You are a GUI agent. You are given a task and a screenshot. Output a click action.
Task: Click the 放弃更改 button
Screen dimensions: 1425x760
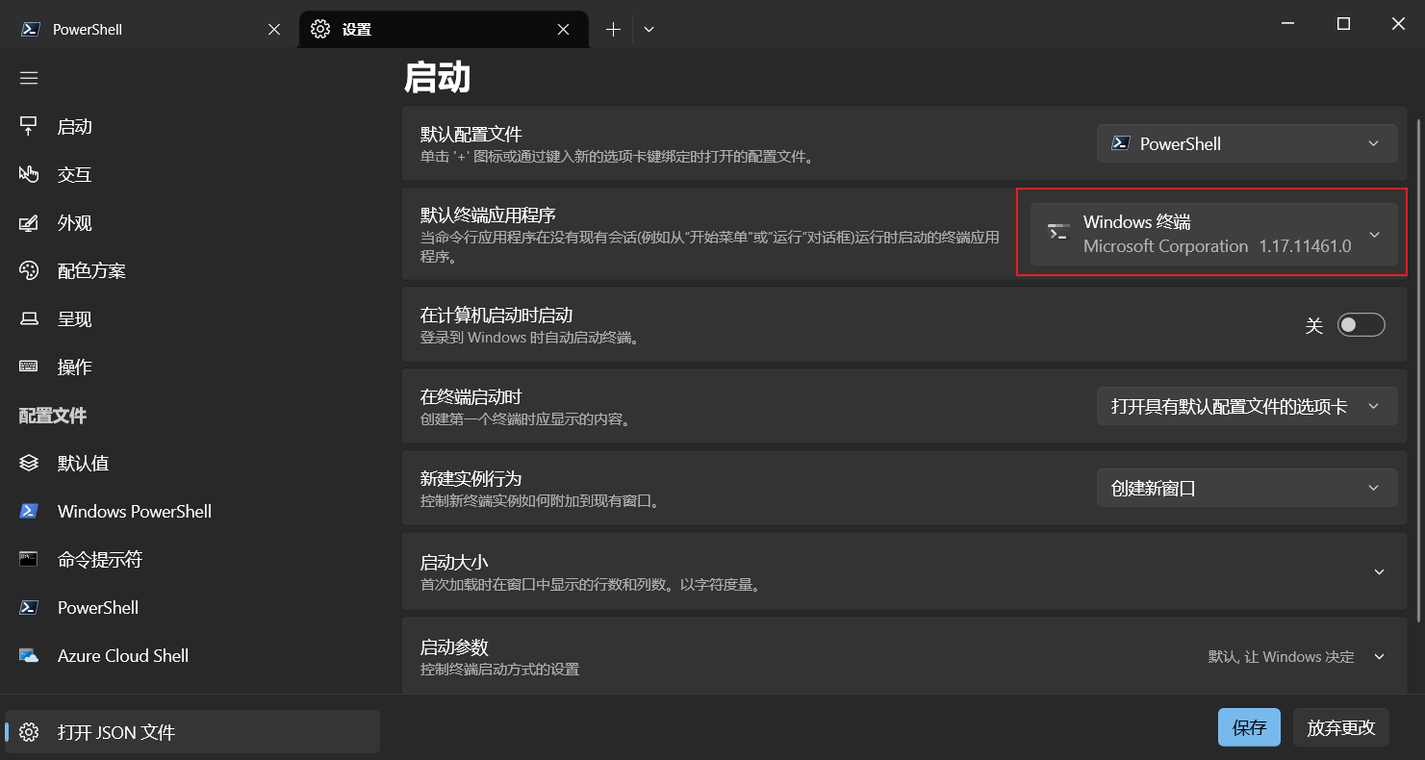click(x=1341, y=727)
